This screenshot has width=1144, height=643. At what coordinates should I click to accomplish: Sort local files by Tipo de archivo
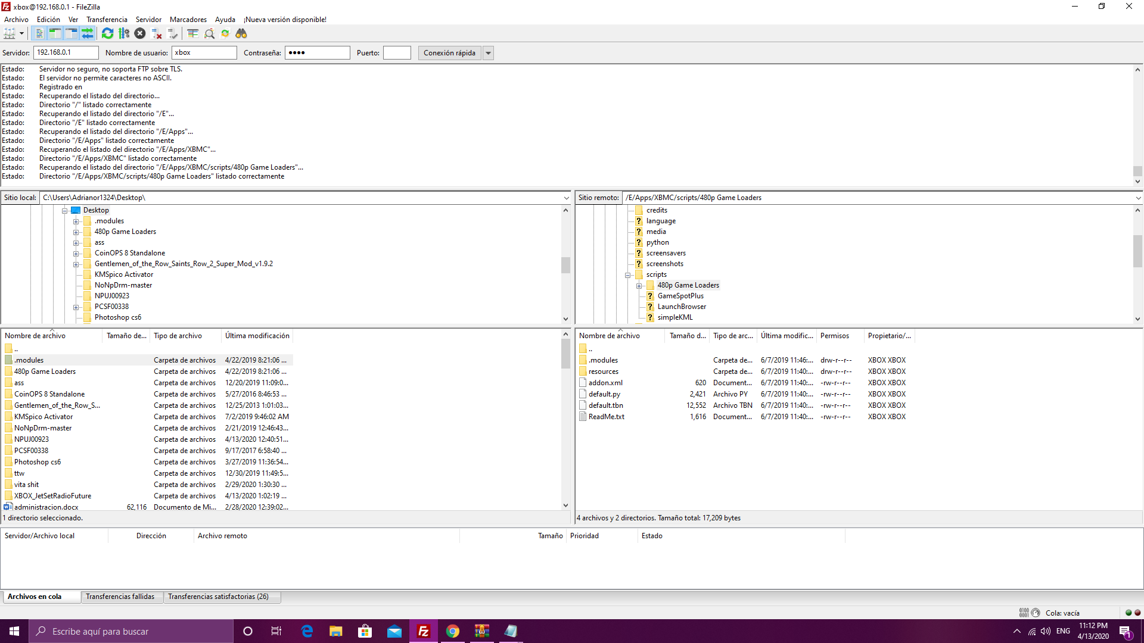pos(185,336)
